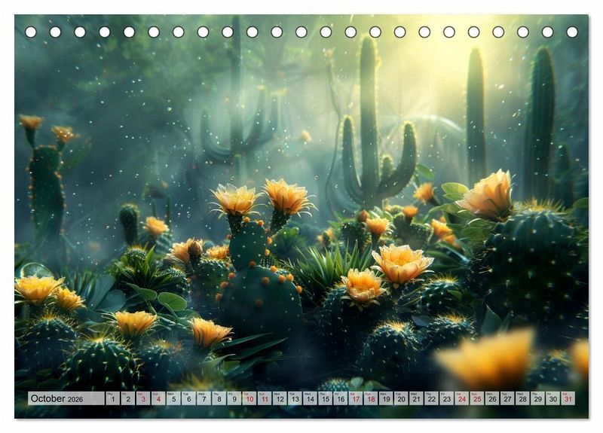The height and width of the screenshot is (433, 603).
Task: Select Saturday October 3 date cell
Action: pos(142,399)
